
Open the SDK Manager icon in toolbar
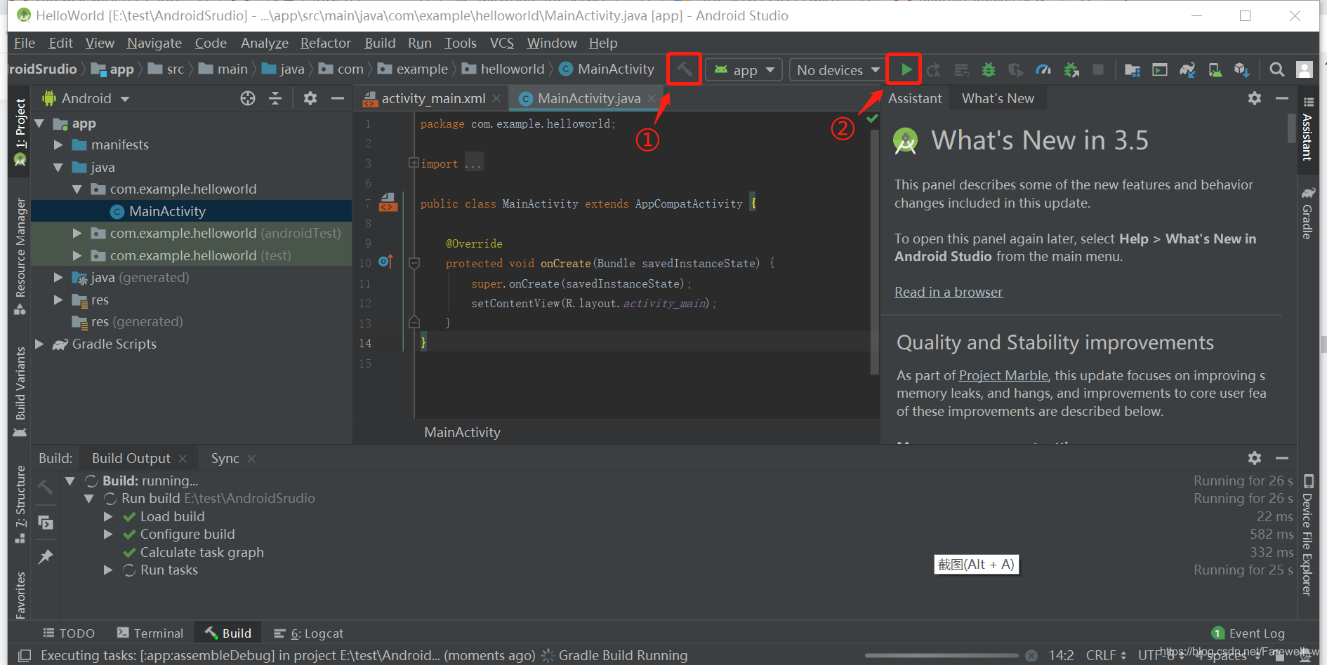click(x=1242, y=69)
